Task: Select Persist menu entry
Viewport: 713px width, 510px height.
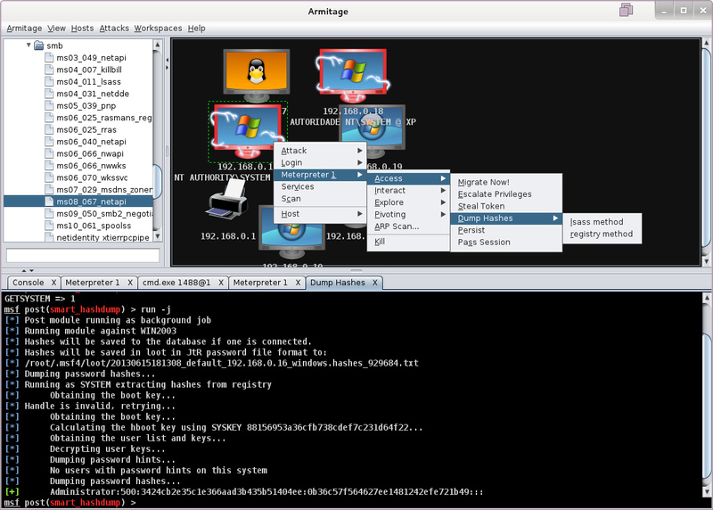Action: [506, 230]
